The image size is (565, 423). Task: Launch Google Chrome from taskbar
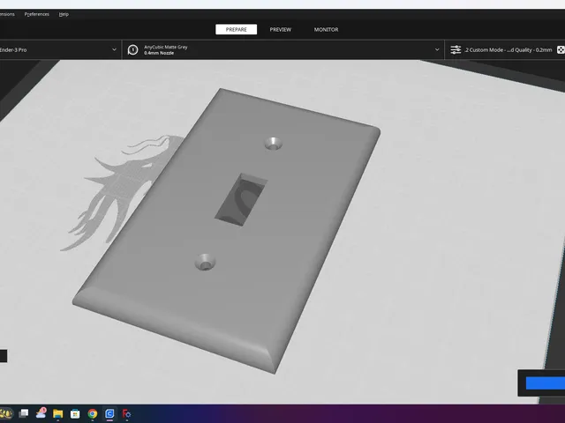pyautogui.click(x=92, y=414)
